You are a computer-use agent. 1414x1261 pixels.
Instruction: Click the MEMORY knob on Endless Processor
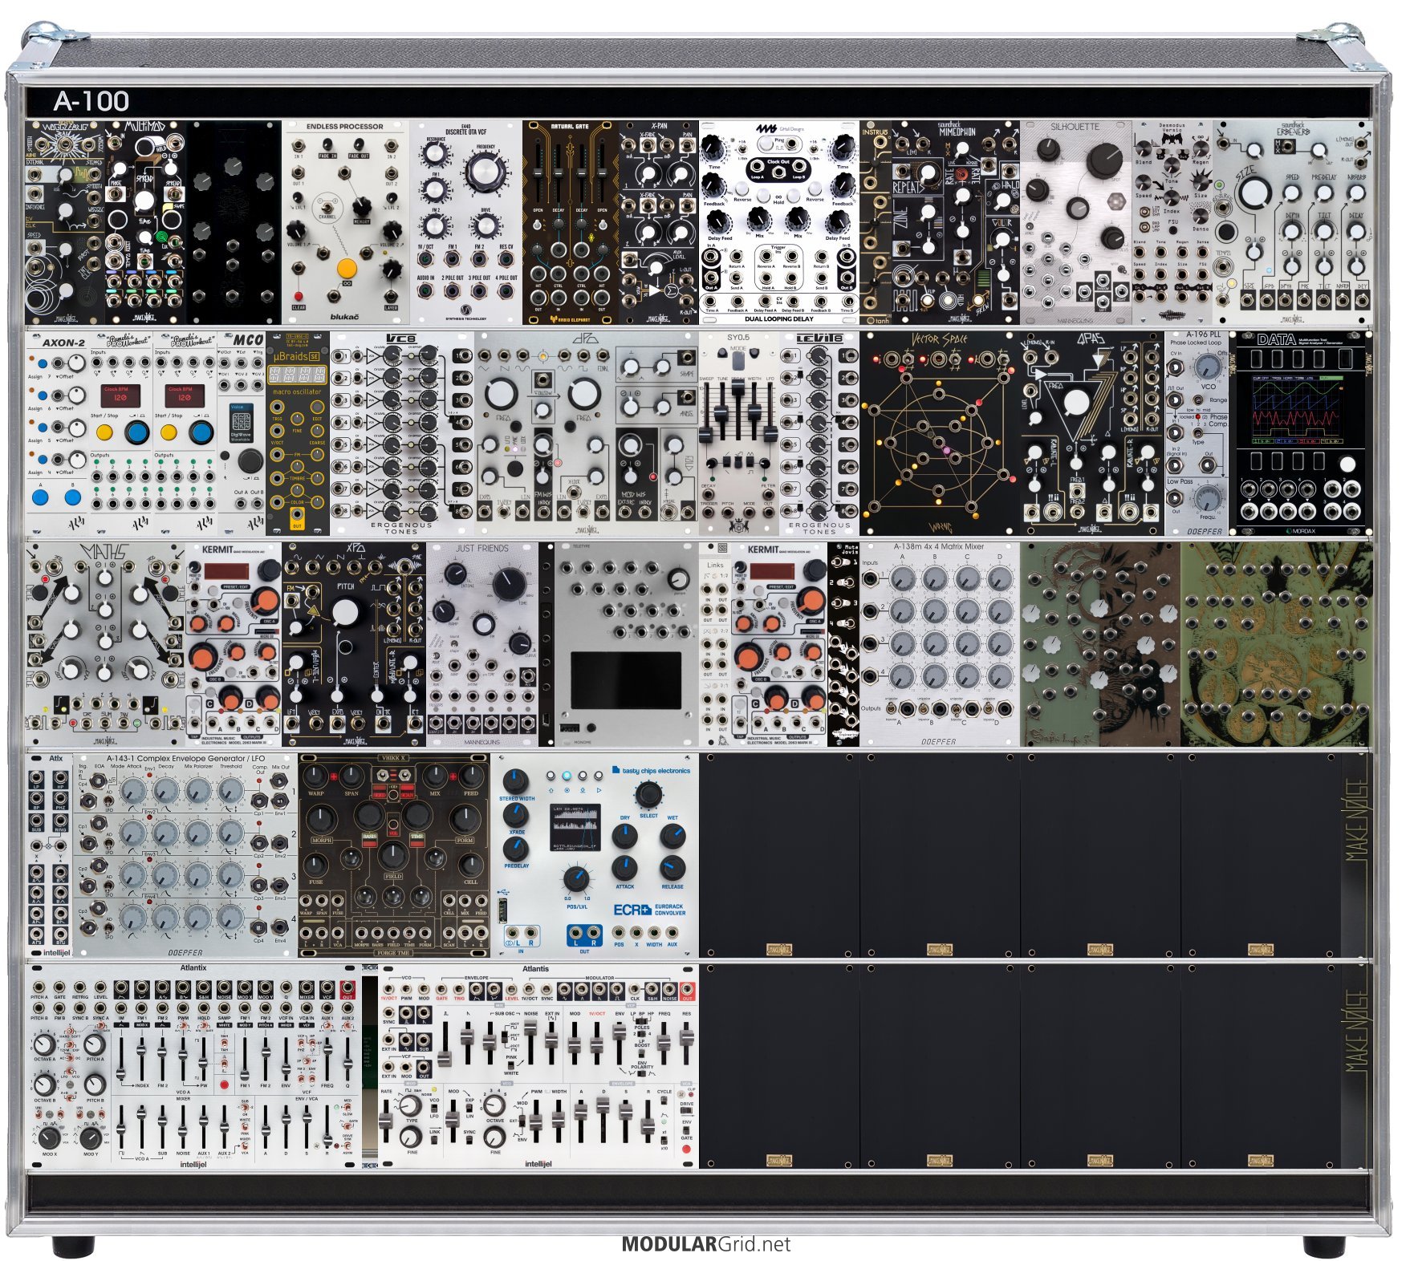tap(361, 207)
